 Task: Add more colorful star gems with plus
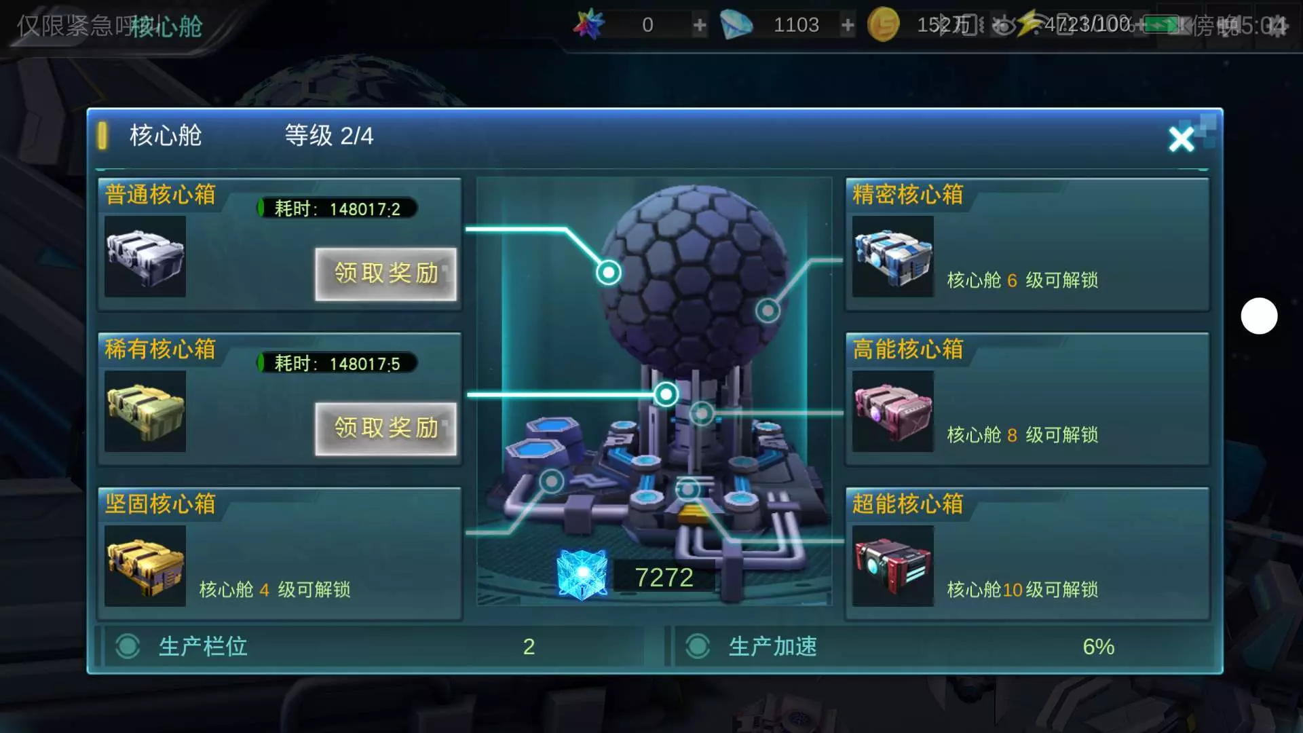699,26
